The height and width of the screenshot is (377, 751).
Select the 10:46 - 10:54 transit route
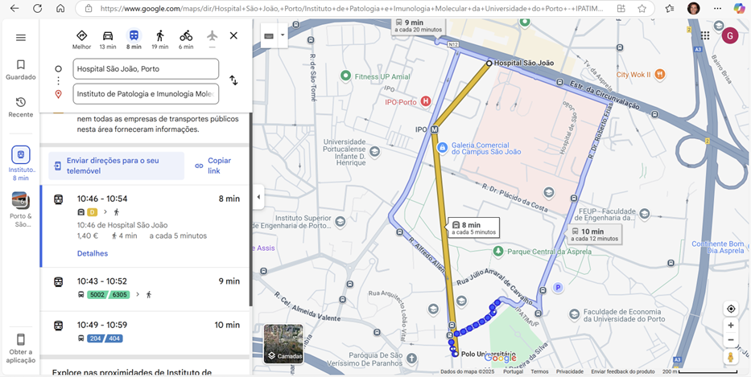click(146, 226)
